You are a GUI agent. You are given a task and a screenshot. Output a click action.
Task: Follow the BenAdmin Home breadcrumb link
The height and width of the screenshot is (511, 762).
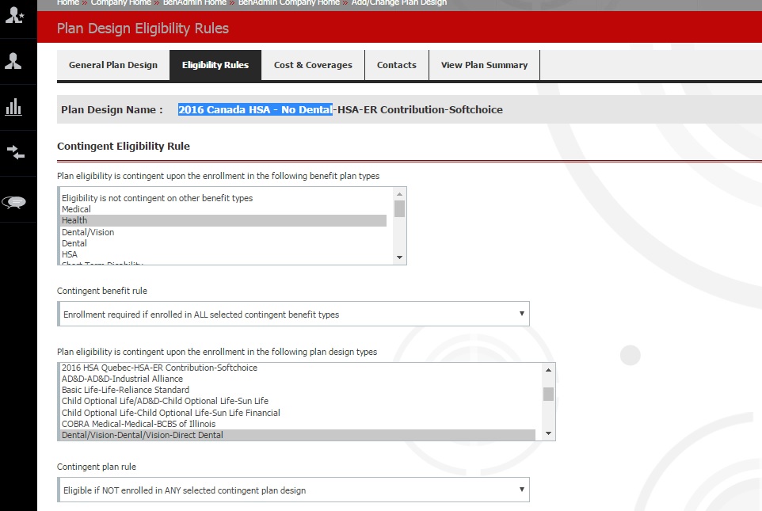click(x=194, y=3)
